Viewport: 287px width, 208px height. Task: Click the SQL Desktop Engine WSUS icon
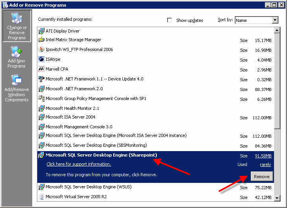(x=41, y=187)
